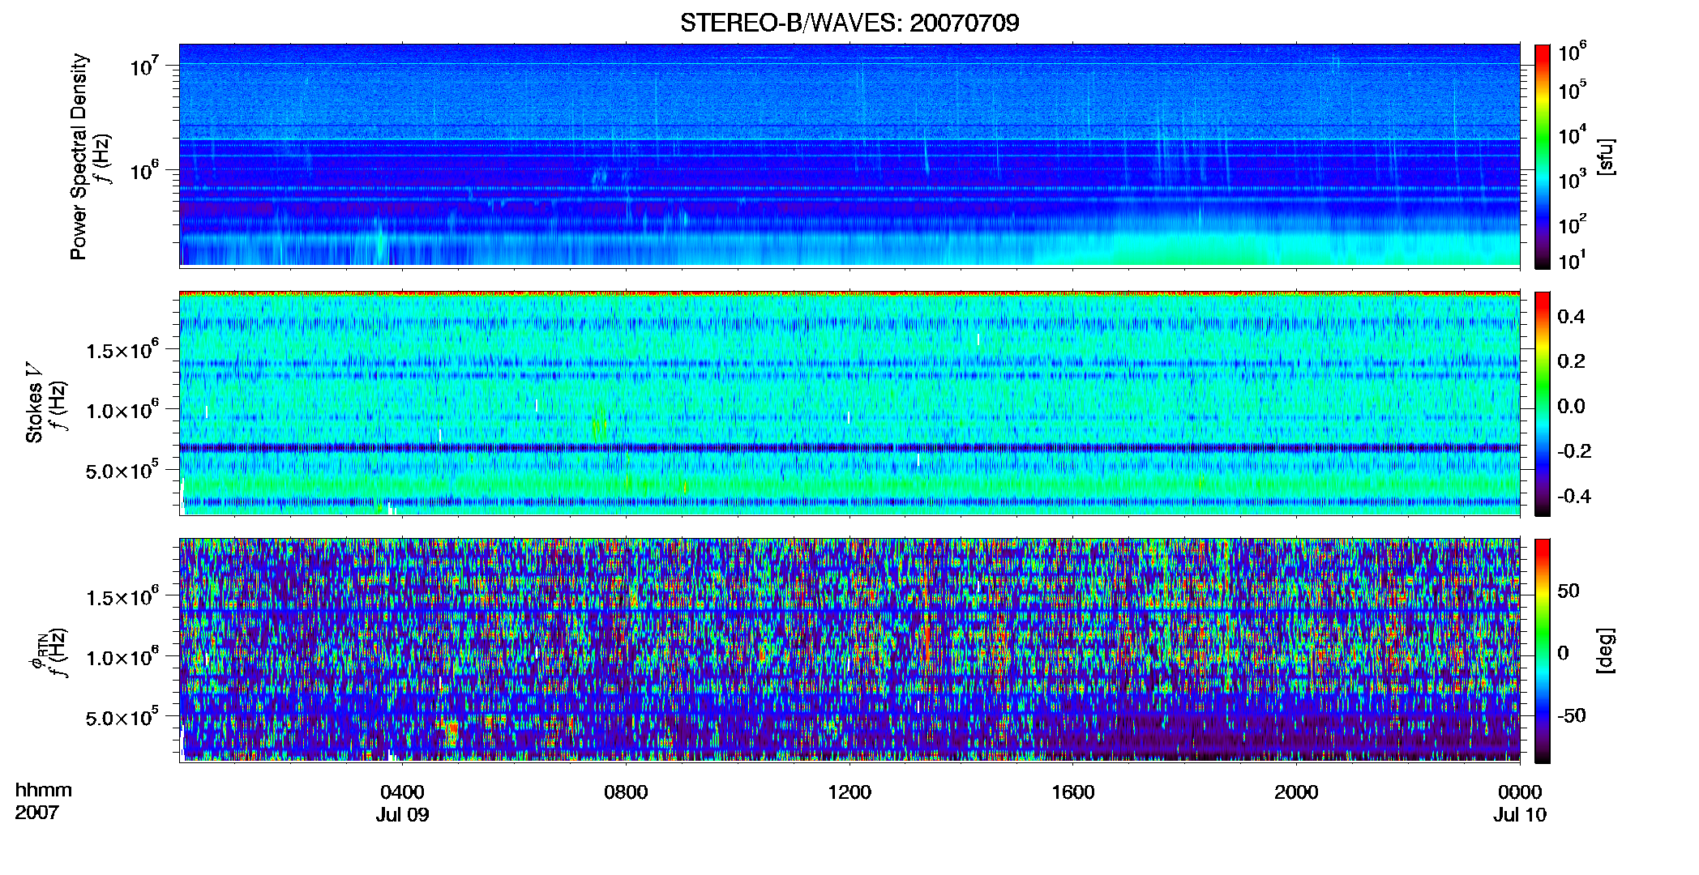Select the Power Spectral Density axis label

coord(79,156)
